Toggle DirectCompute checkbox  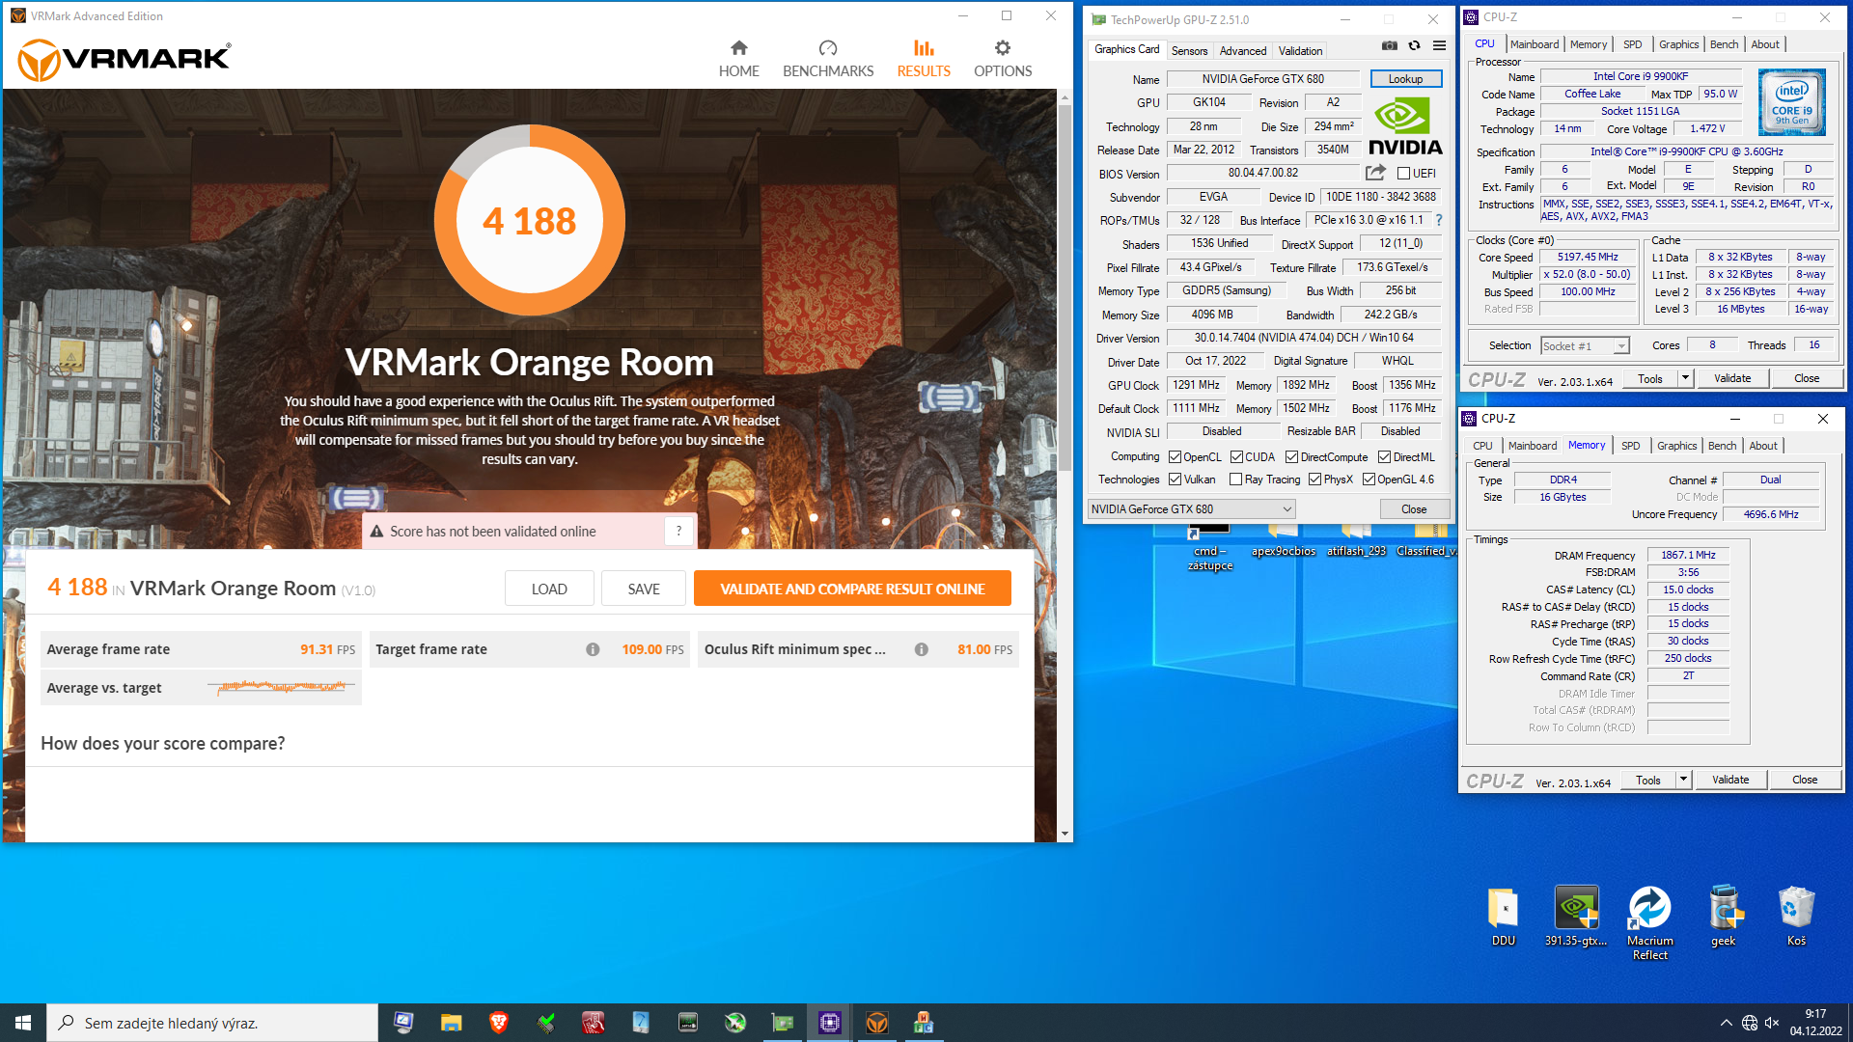click(x=1291, y=457)
